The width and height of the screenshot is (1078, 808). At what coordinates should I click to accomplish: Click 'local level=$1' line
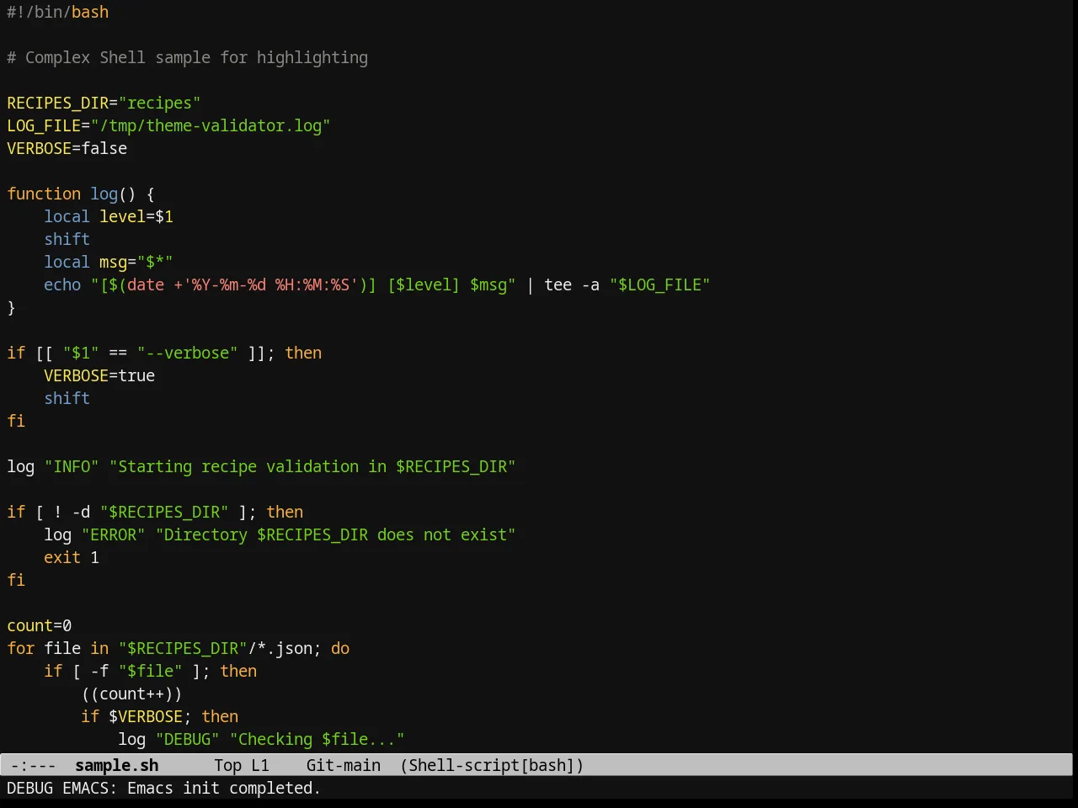coord(109,216)
